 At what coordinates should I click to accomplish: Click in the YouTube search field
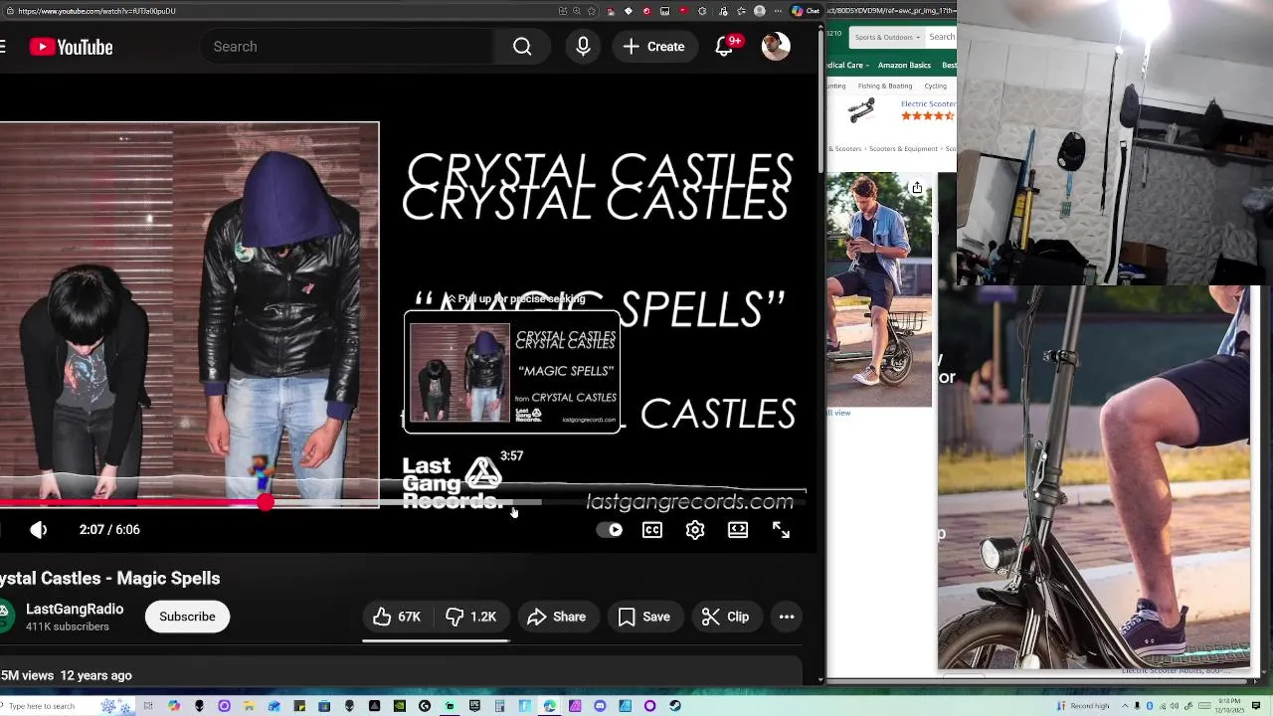click(x=348, y=47)
